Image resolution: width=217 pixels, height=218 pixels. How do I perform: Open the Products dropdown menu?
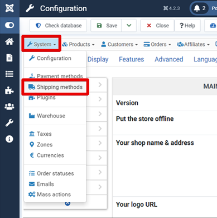coord(78,44)
